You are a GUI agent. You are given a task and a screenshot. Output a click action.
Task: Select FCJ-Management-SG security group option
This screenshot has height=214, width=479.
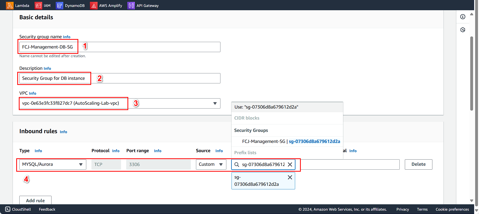(x=287, y=141)
